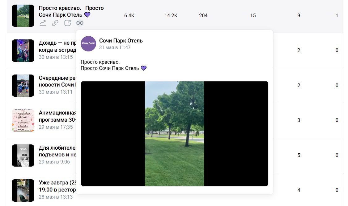This screenshot has width=348, height=206.
Task: Select the 'Очередные' post title
Action: point(57,81)
